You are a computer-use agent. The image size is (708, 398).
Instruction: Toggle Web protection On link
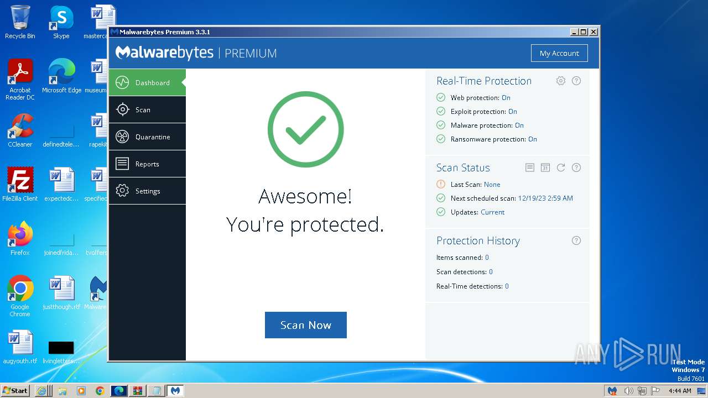point(506,98)
